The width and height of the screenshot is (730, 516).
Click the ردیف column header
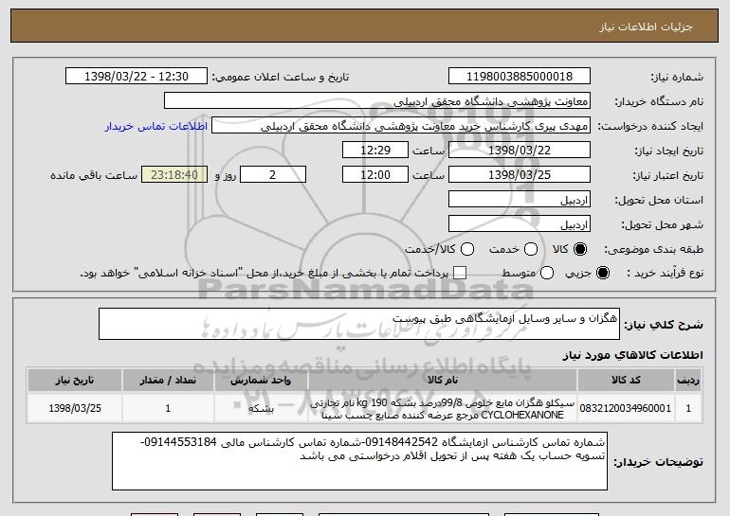688,381
